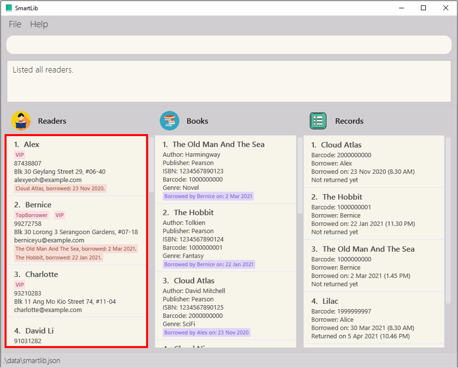Click the Readers panel heading
This screenshot has height=368, width=458.
tap(52, 121)
